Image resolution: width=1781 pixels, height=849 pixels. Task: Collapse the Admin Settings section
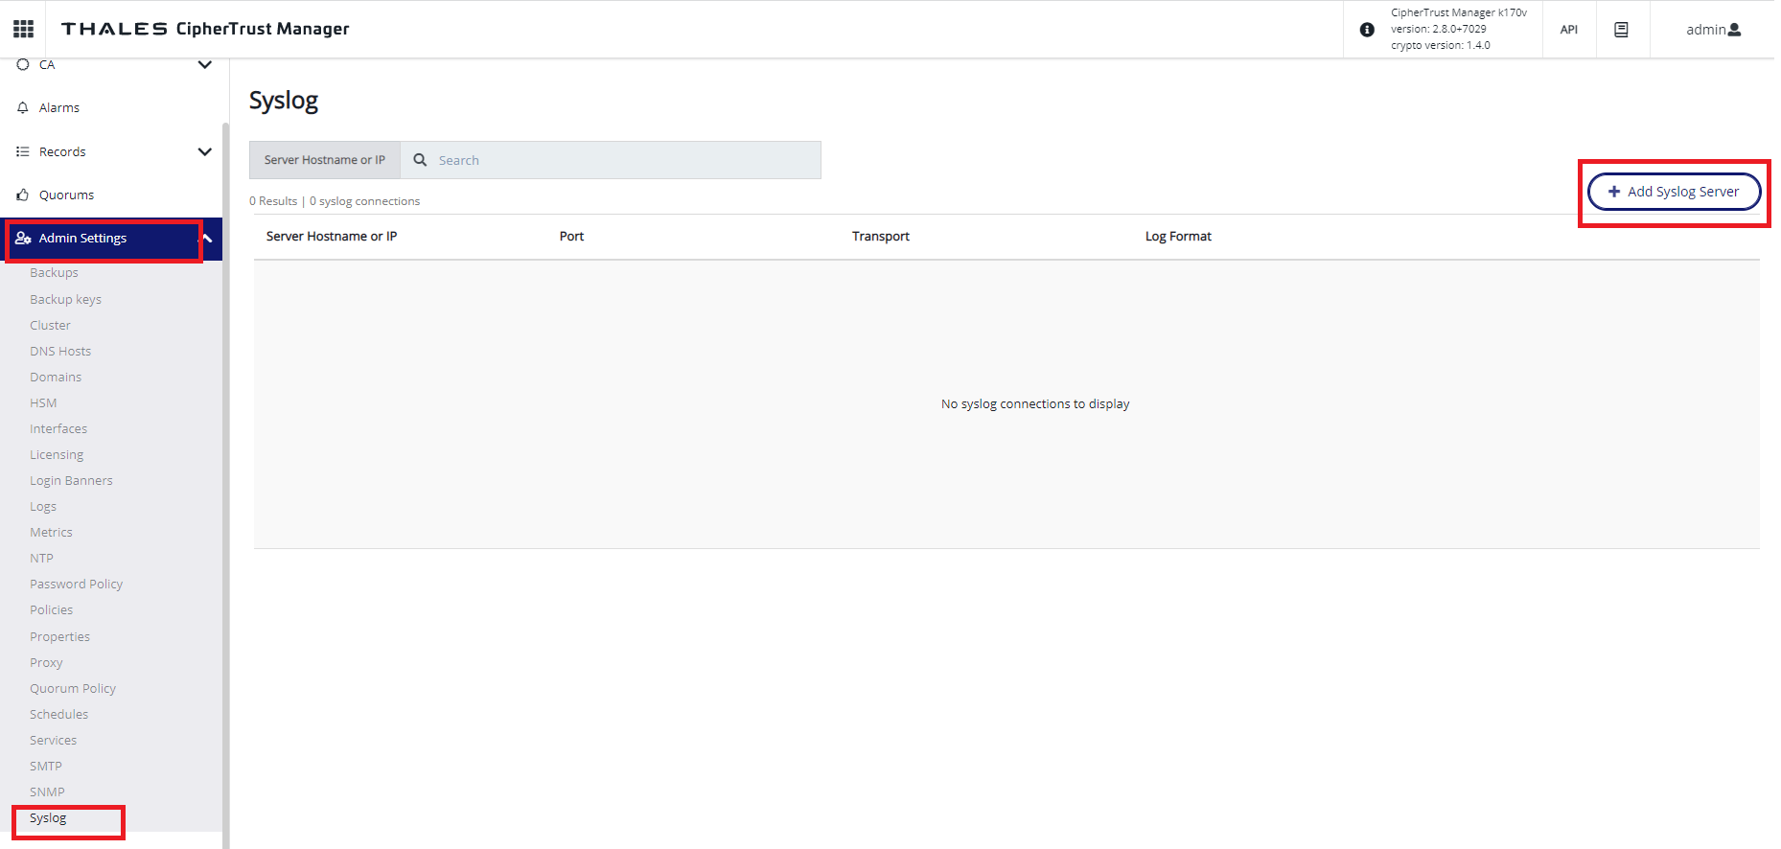pyautogui.click(x=208, y=239)
